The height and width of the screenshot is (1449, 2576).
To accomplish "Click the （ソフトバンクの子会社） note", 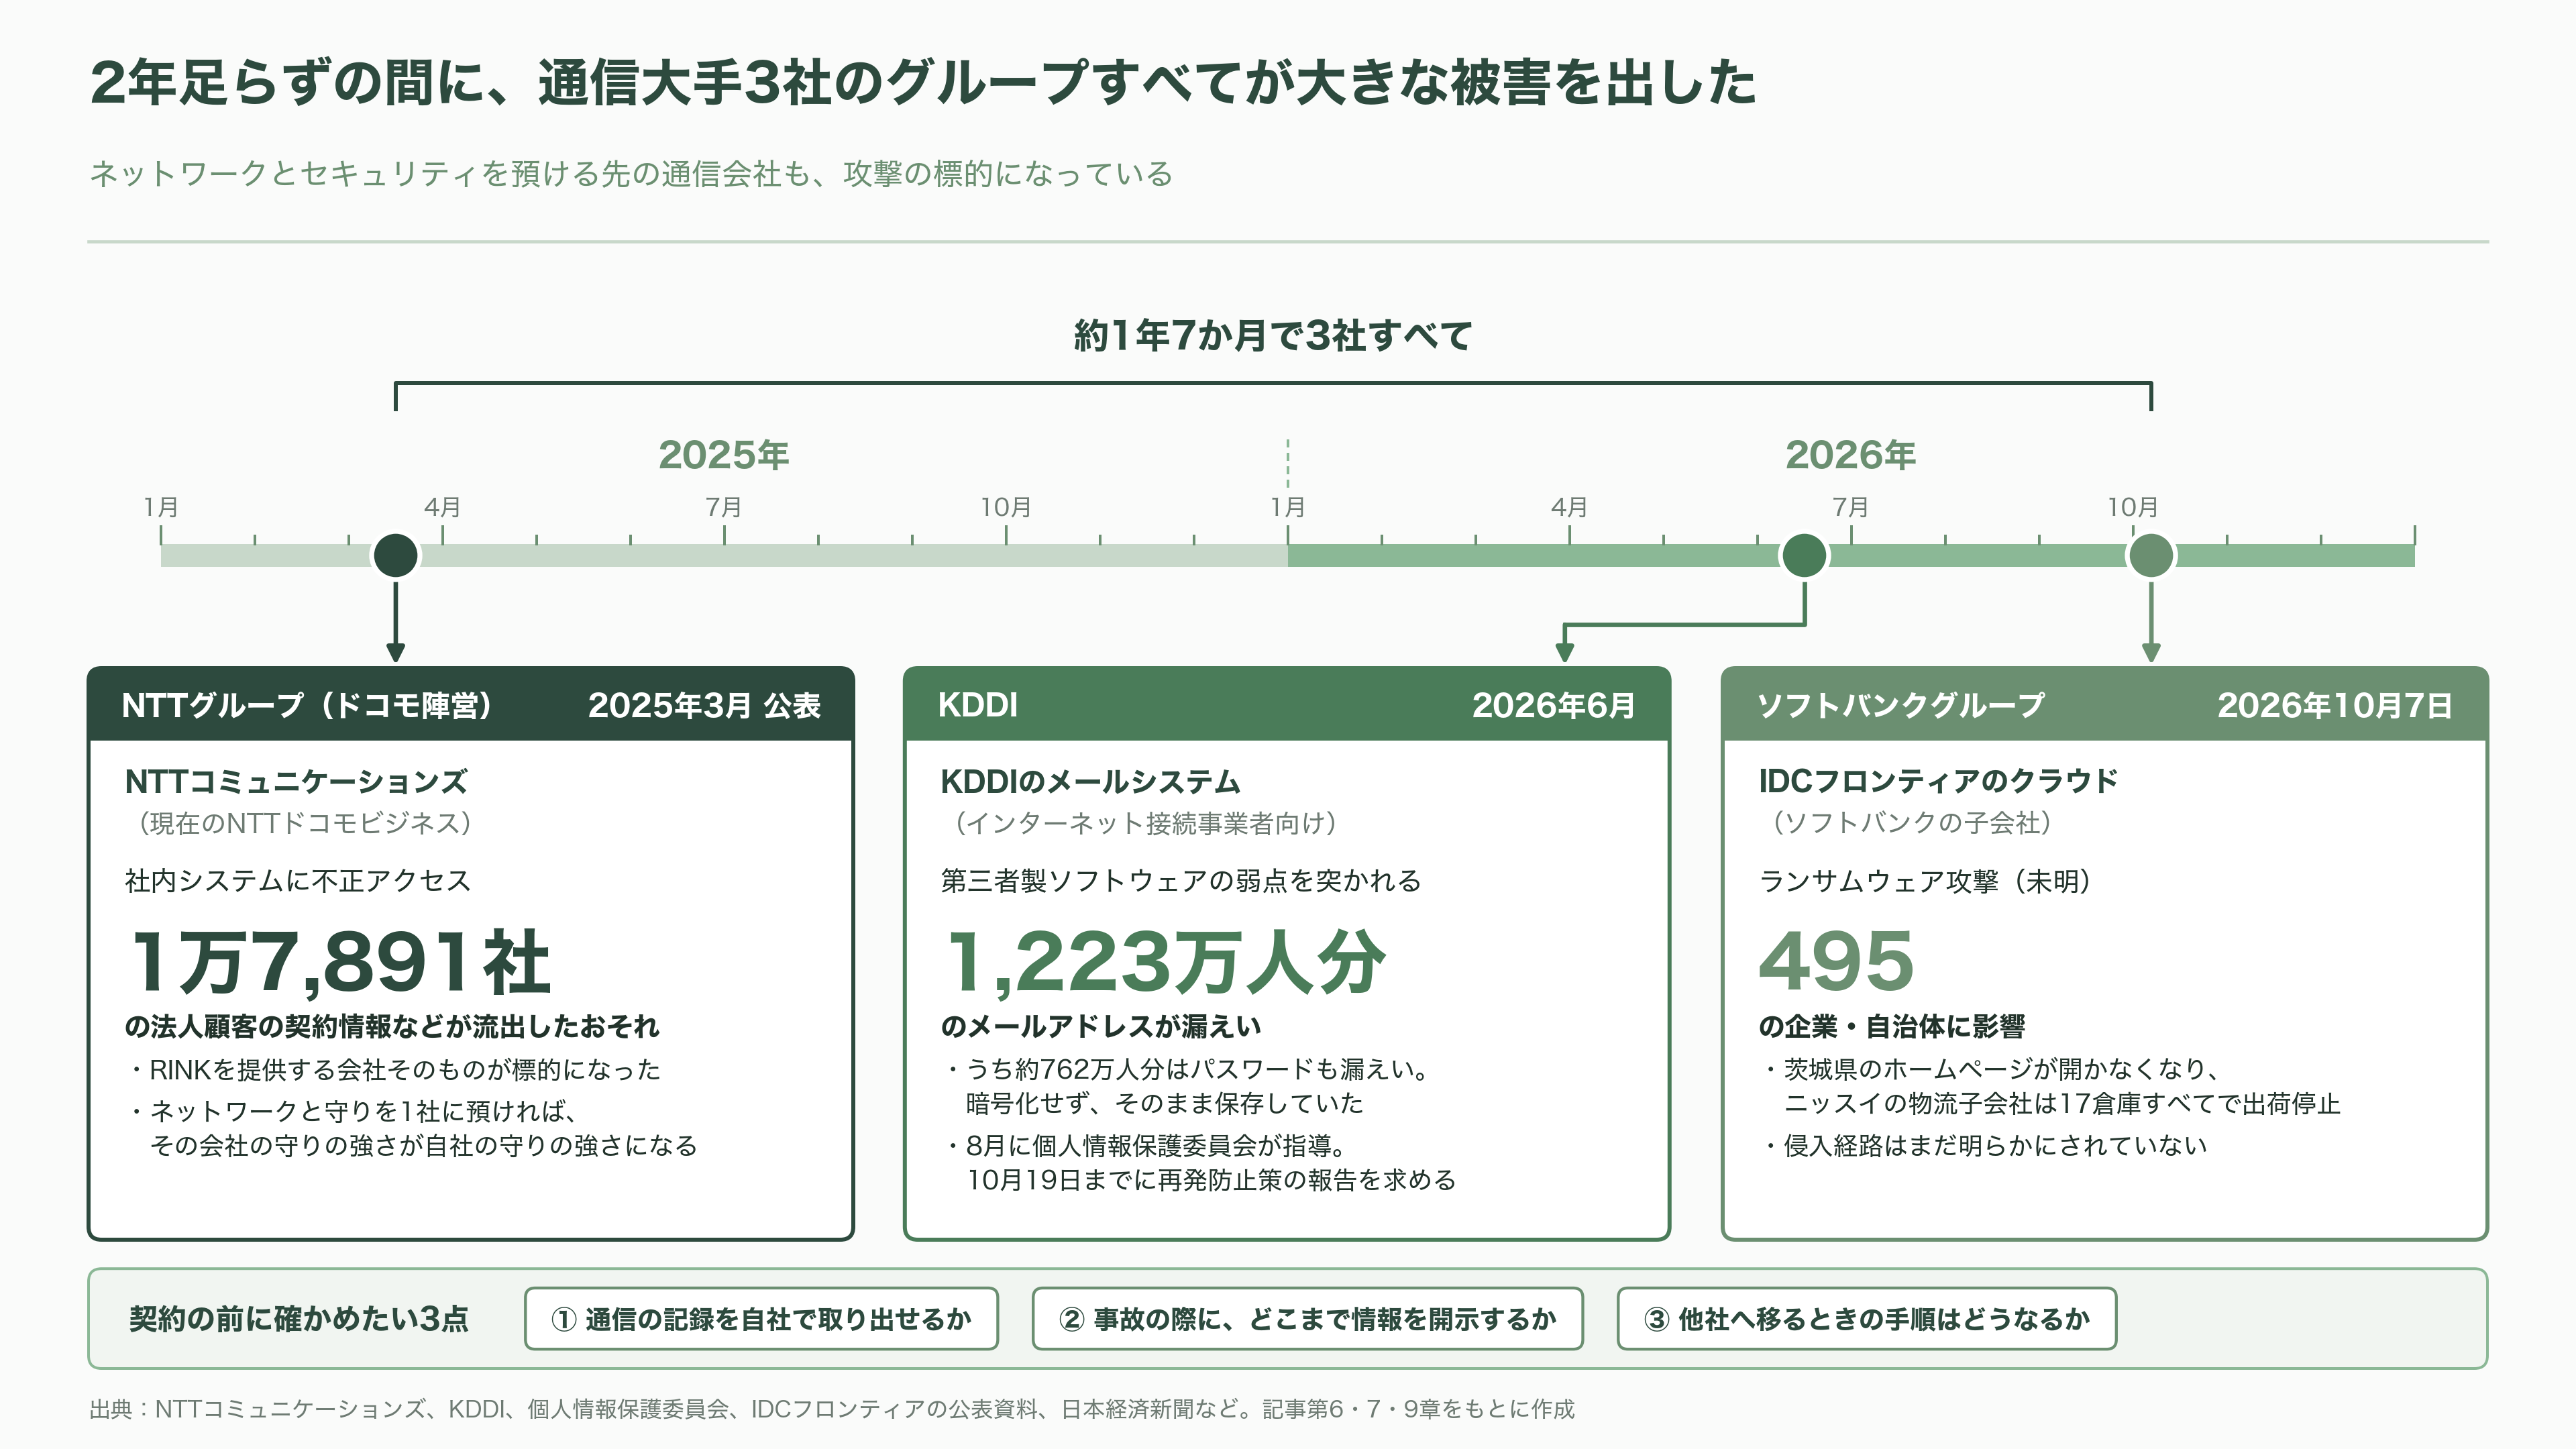I will point(1912,822).
